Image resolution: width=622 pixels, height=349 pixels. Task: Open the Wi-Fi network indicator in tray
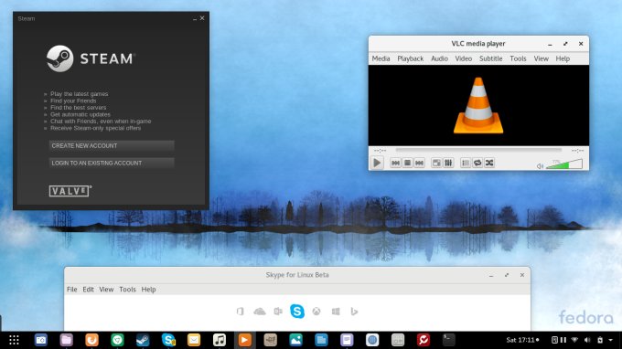(x=574, y=340)
